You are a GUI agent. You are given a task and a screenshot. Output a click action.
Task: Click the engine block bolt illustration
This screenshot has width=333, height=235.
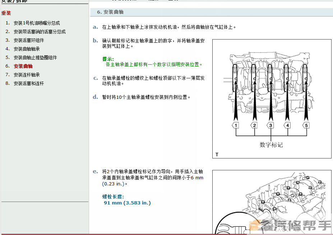[x=272, y=202]
